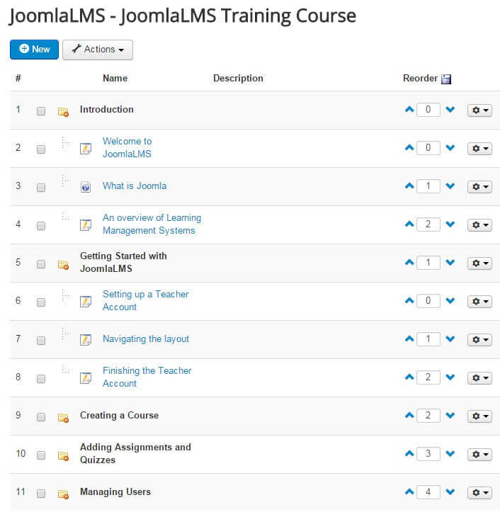Click the Name column header

[x=115, y=79]
